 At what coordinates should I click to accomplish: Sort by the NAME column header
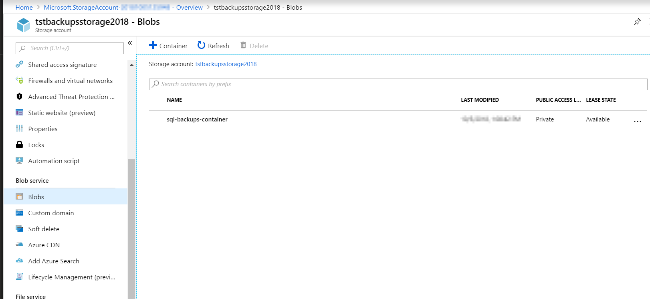coord(174,100)
